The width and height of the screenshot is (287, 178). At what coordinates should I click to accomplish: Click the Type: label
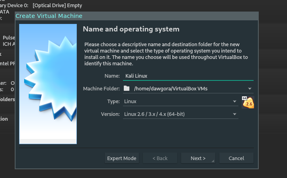(x=113, y=102)
